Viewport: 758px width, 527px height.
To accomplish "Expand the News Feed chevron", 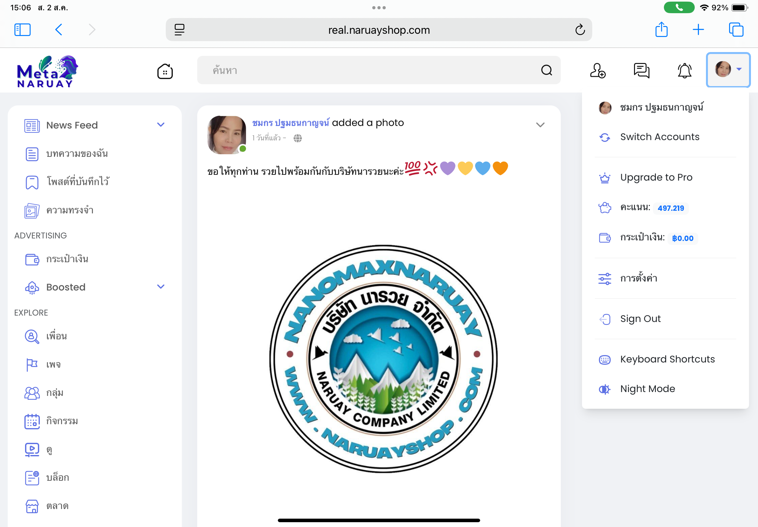I will [x=161, y=125].
